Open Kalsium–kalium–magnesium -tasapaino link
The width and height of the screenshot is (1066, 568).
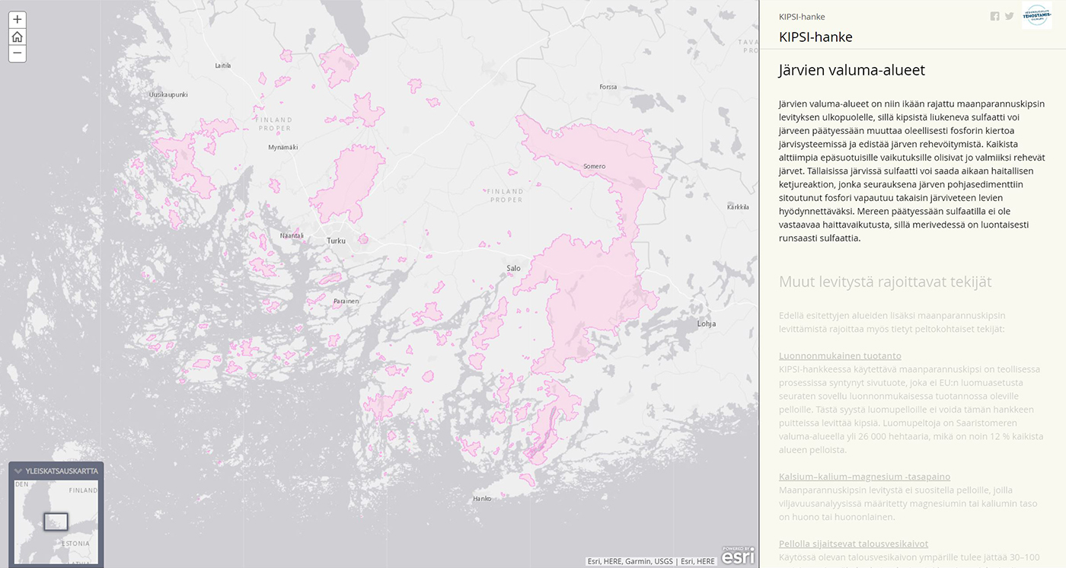tap(864, 477)
